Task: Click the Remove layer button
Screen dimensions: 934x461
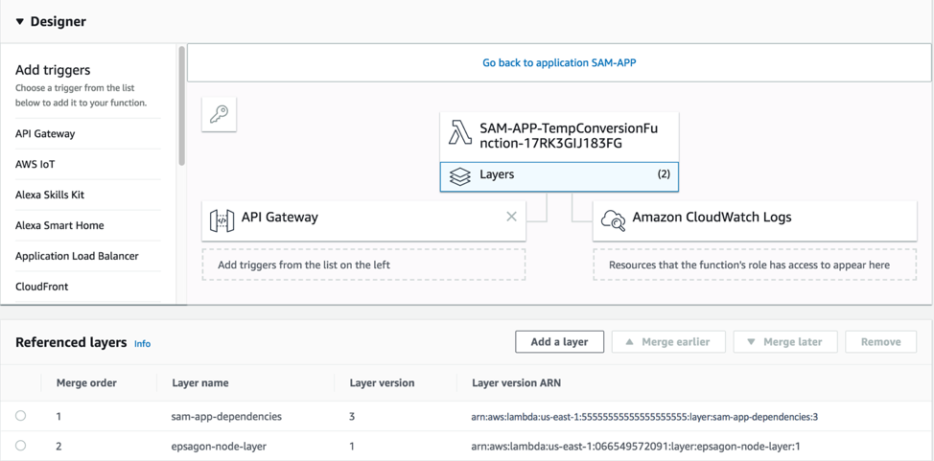Action: coord(880,342)
